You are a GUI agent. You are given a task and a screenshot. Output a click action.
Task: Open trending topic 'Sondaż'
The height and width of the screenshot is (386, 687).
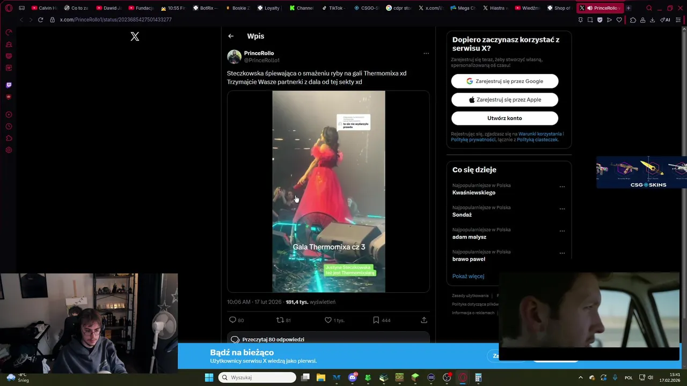[x=462, y=214]
